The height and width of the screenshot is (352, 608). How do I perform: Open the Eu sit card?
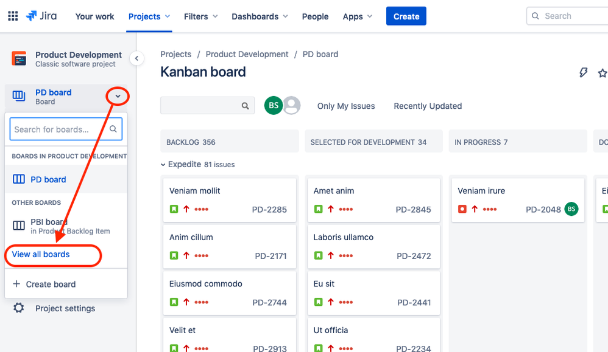pos(374,293)
